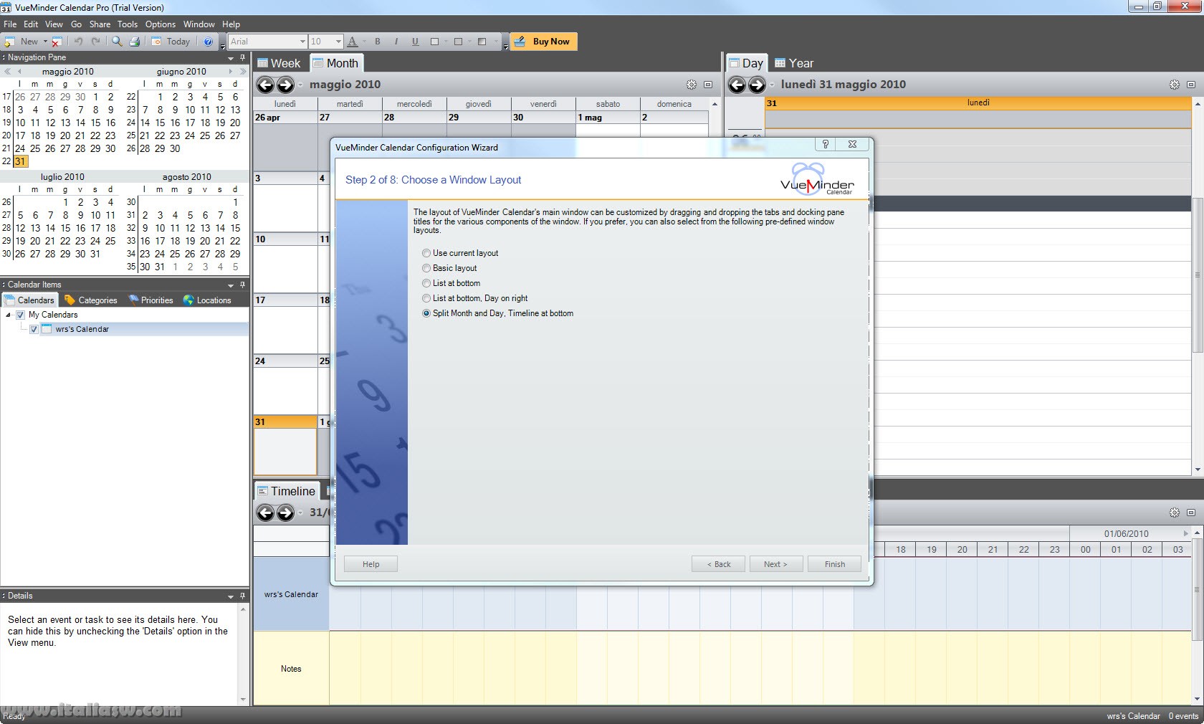Collapse the My Calendars tree node
Screen dimensions: 1204x724
pos(9,315)
